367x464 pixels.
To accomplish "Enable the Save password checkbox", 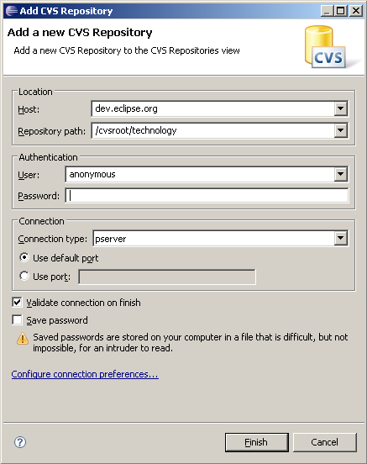I will pyautogui.click(x=17, y=320).
